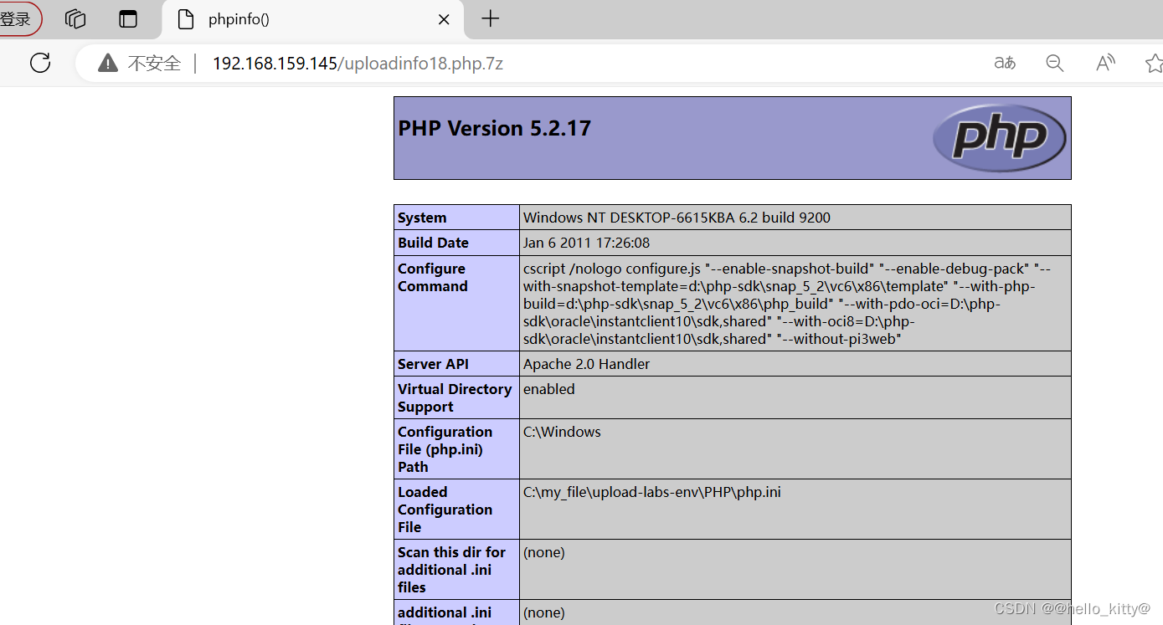Select the PHP Version 5.2.17 heading
Viewport: 1163px width, 625px height.
pos(494,128)
